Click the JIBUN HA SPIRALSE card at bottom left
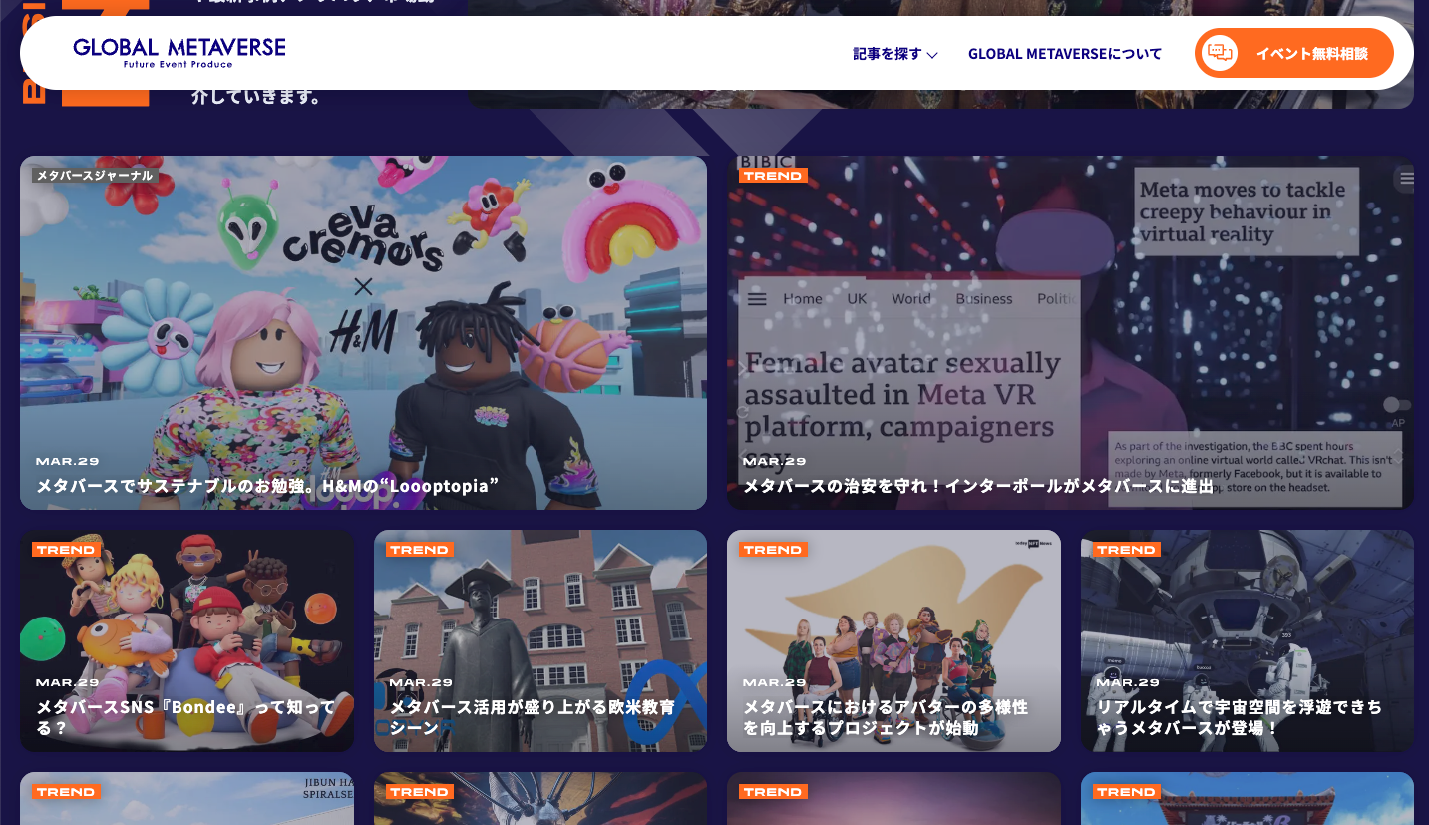1429x825 pixels. [185, 798]
